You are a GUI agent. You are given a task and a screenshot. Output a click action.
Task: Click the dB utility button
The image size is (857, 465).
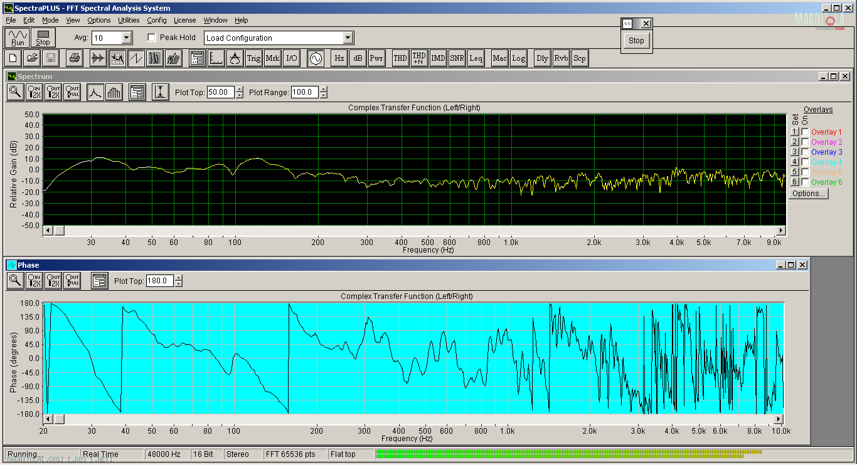click(x=358, y=58)
